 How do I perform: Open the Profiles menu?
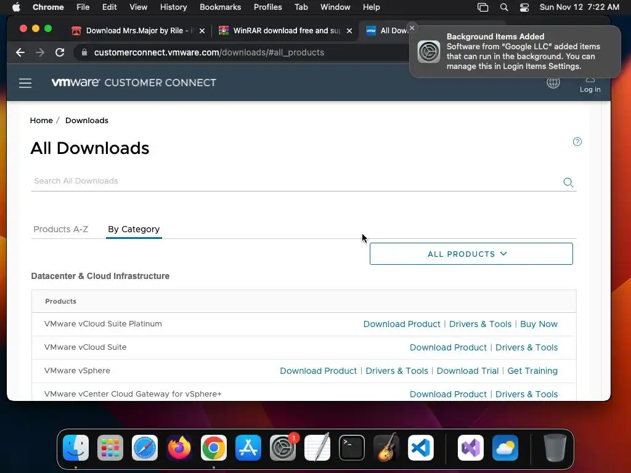click(267, 7)
